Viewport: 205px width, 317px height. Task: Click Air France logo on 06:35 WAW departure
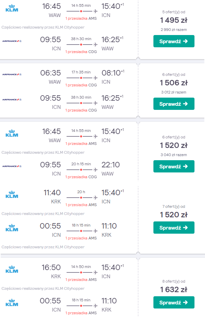12,74
